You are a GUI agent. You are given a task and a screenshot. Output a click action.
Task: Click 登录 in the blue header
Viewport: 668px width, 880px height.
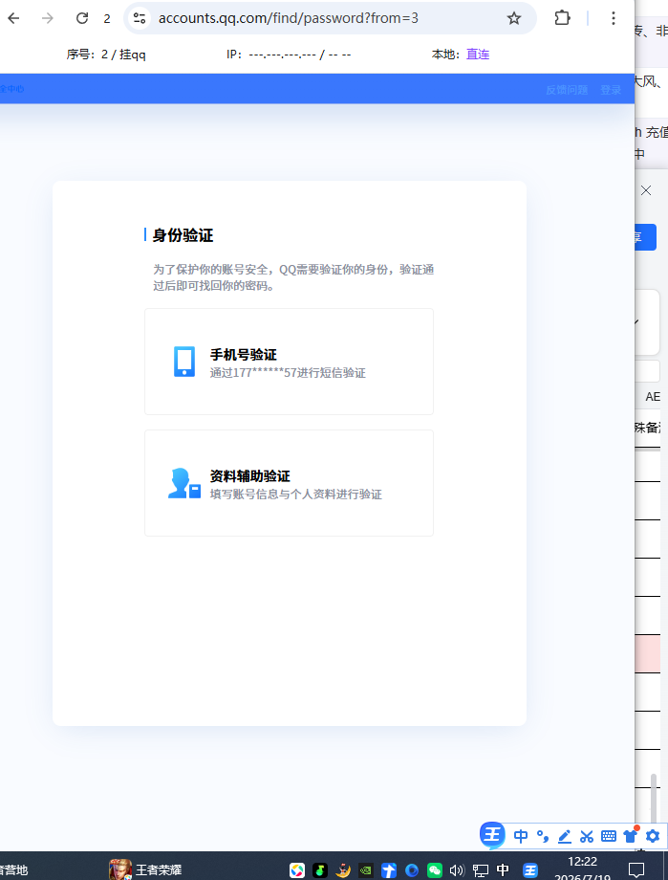pyautogui.click(x=611, y=90)
